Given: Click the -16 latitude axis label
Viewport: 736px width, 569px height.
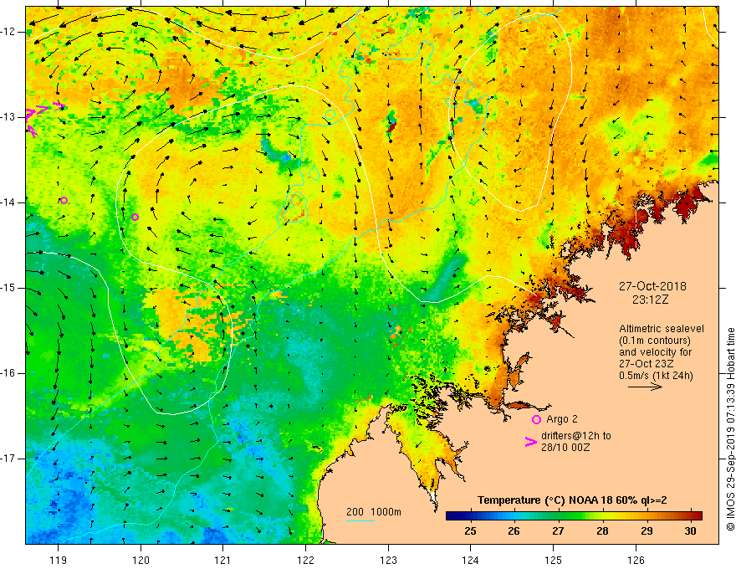Looking at the screenshot, I should pyautogui.click(x=8, y=373).
